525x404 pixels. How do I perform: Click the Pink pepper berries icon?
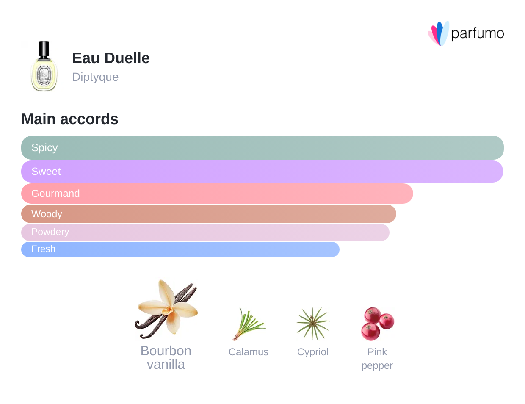point(377,324)
